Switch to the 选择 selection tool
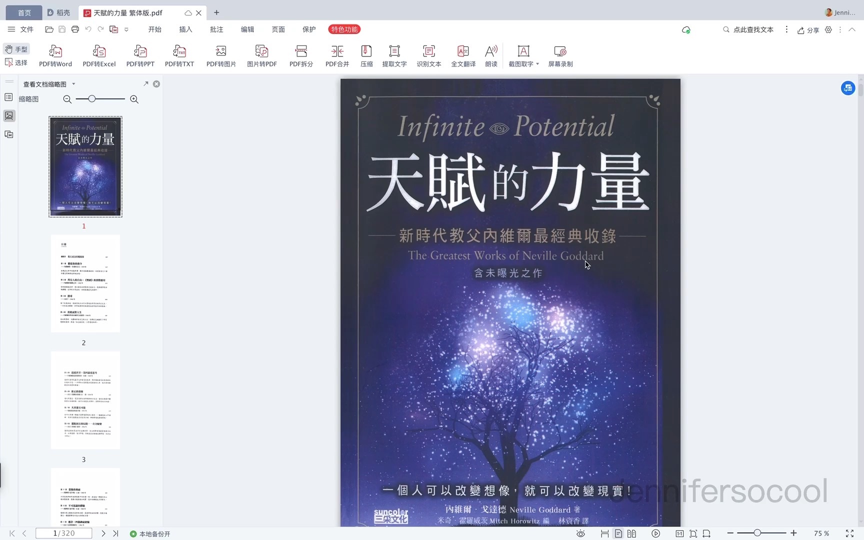 click(16, 62)
